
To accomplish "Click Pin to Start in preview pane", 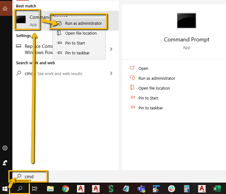I will point(144,98).
